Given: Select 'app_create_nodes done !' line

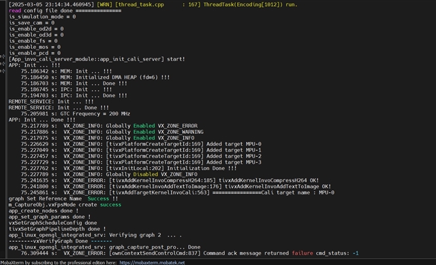Looking at the screenshot, I should click(44, 211).
